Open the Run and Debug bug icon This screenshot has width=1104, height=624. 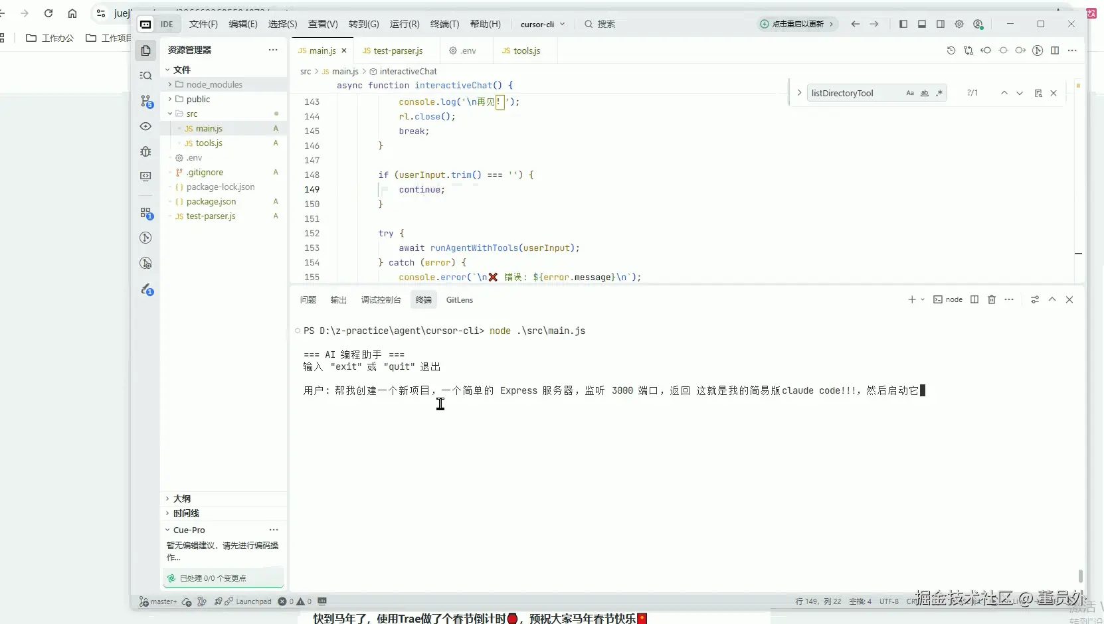[x=146, y=151]
